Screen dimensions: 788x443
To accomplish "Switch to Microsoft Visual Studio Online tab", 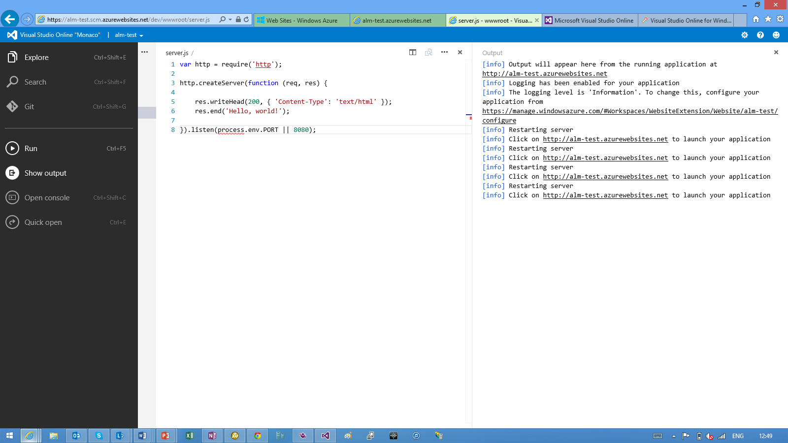I will [x=590, y=20].
